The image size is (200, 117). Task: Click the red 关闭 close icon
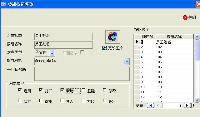(x=185, y=17)
